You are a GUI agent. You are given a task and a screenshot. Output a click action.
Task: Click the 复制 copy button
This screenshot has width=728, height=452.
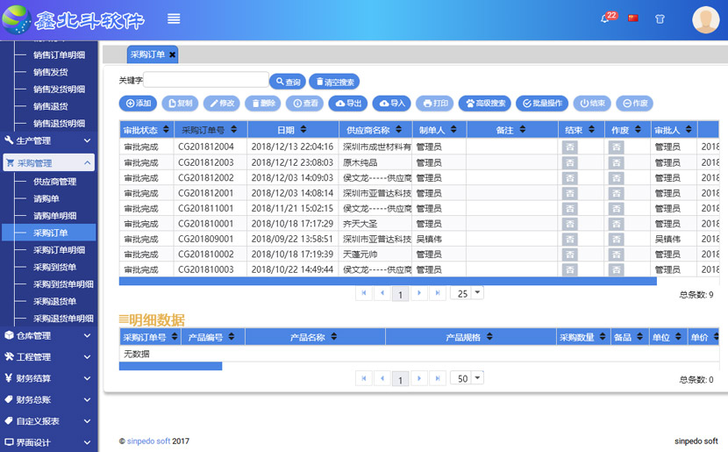(x=180, y=104)
